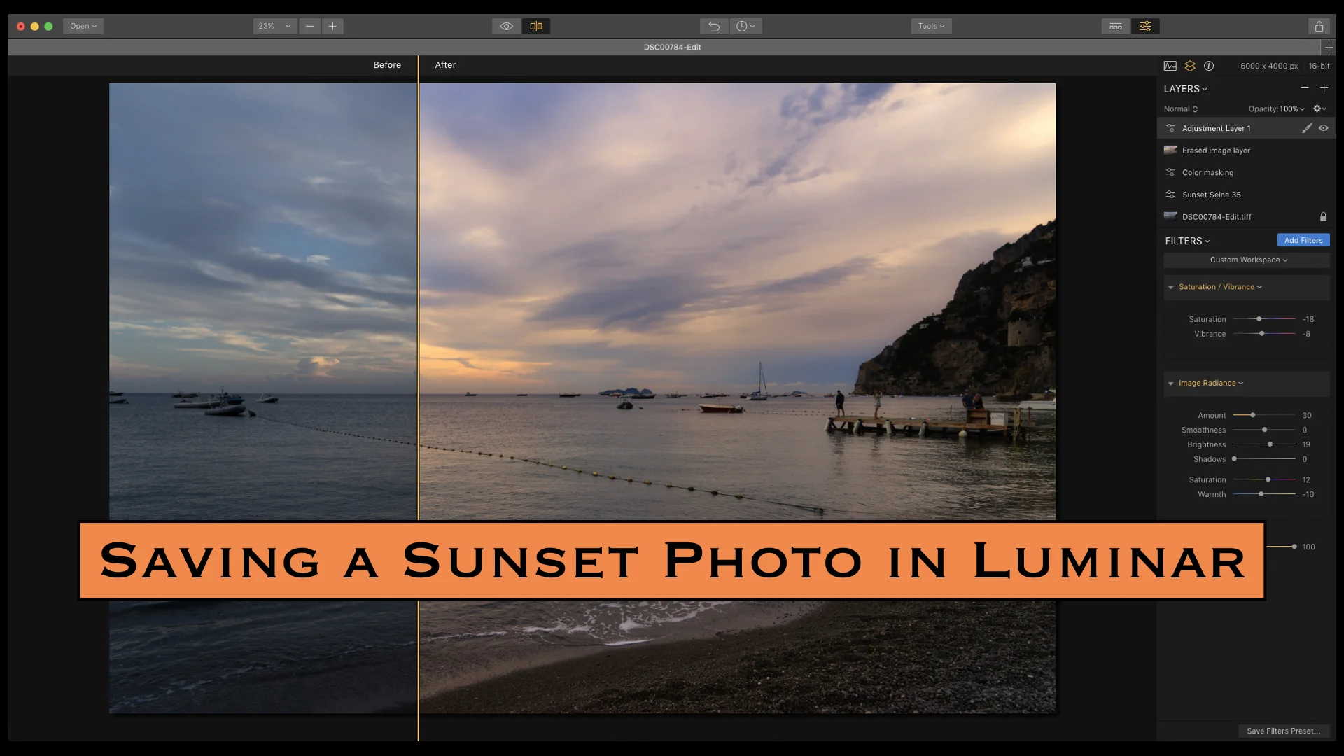Toggle the side panel sliders icon
The image size is (1344, 756).
tap(1145, 26)
